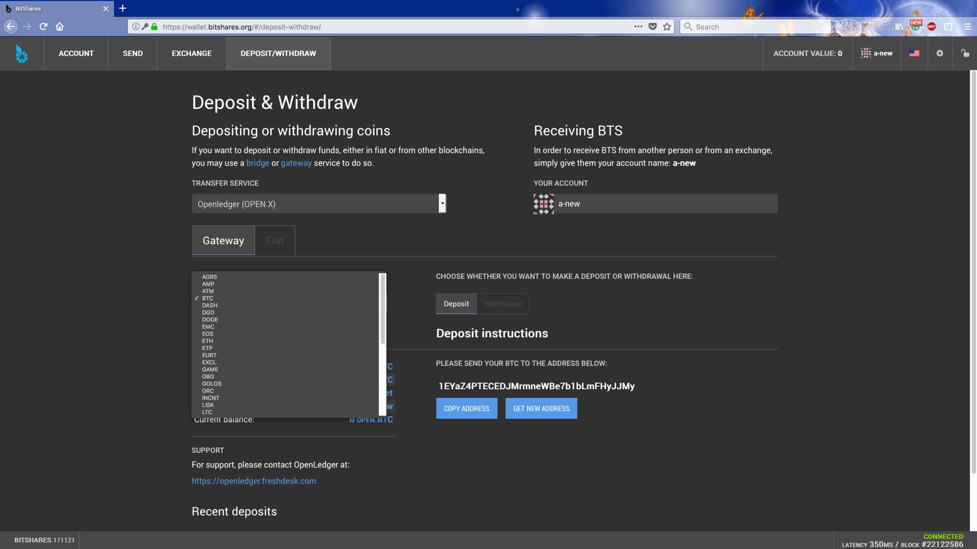Bookmark this page with star icon

667,26
